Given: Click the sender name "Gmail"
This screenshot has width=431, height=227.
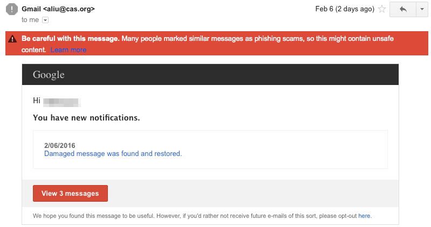Looking at the screenshot, I should click(33, 9).
